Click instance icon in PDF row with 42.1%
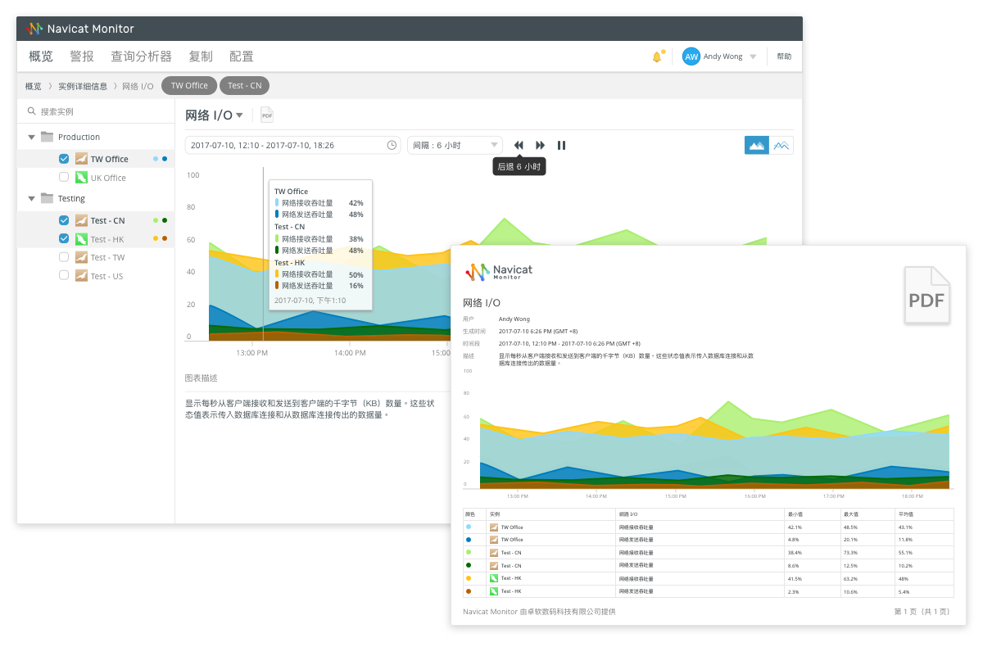 493,527
